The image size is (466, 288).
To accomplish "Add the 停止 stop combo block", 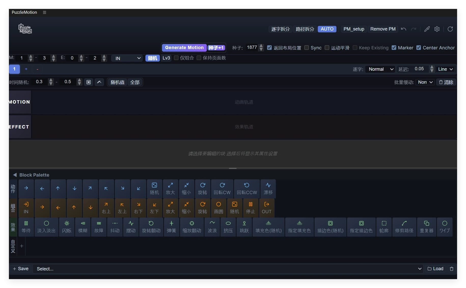I will [251, 208].
